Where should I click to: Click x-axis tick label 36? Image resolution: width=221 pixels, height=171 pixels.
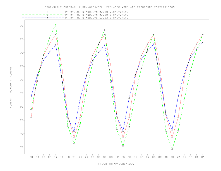coord(105,157)
